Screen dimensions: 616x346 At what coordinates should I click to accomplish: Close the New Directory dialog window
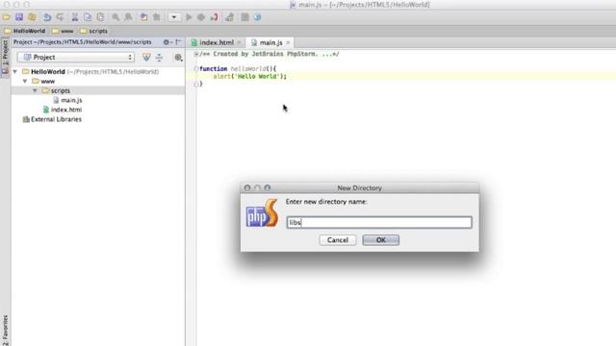tap(247, 188)
